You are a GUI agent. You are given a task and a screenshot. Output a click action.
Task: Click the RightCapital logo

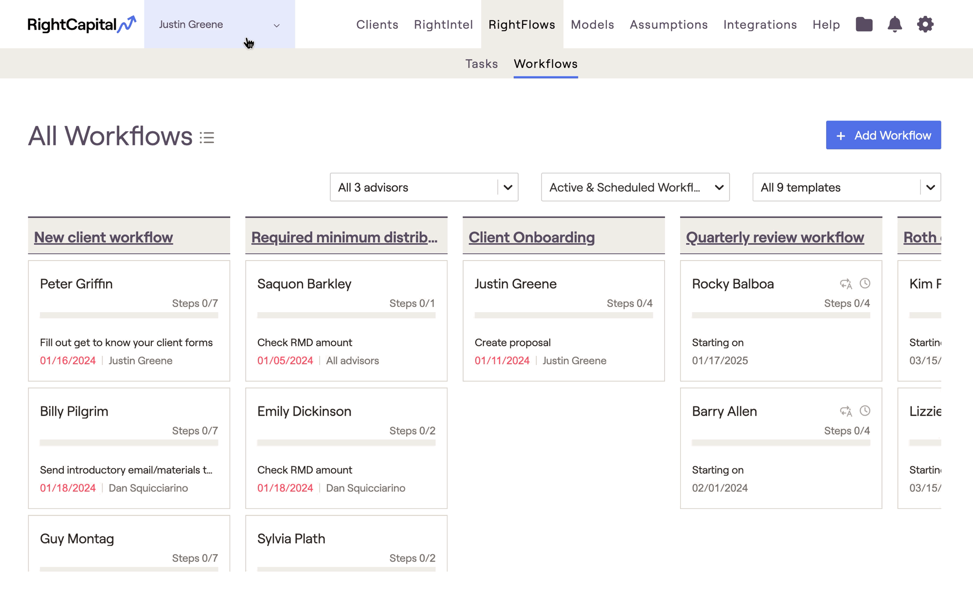click(x=82, y=24)
